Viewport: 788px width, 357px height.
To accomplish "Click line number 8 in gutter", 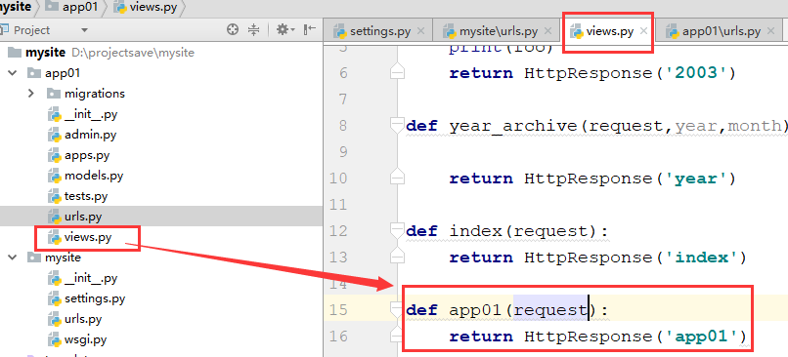I will 343,126.
